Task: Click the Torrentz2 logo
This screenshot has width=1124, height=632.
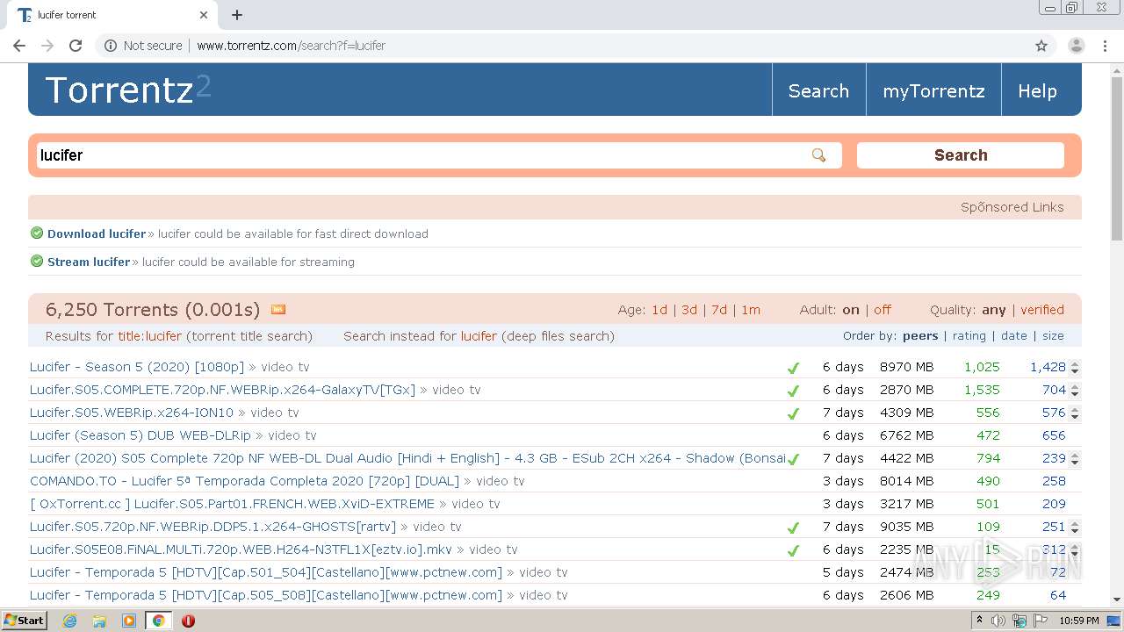Action: pos(128,90)
